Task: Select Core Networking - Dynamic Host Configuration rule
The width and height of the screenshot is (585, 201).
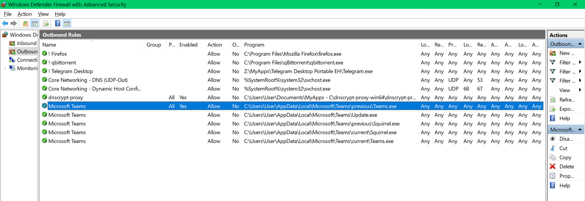Action: coord(292,89)
